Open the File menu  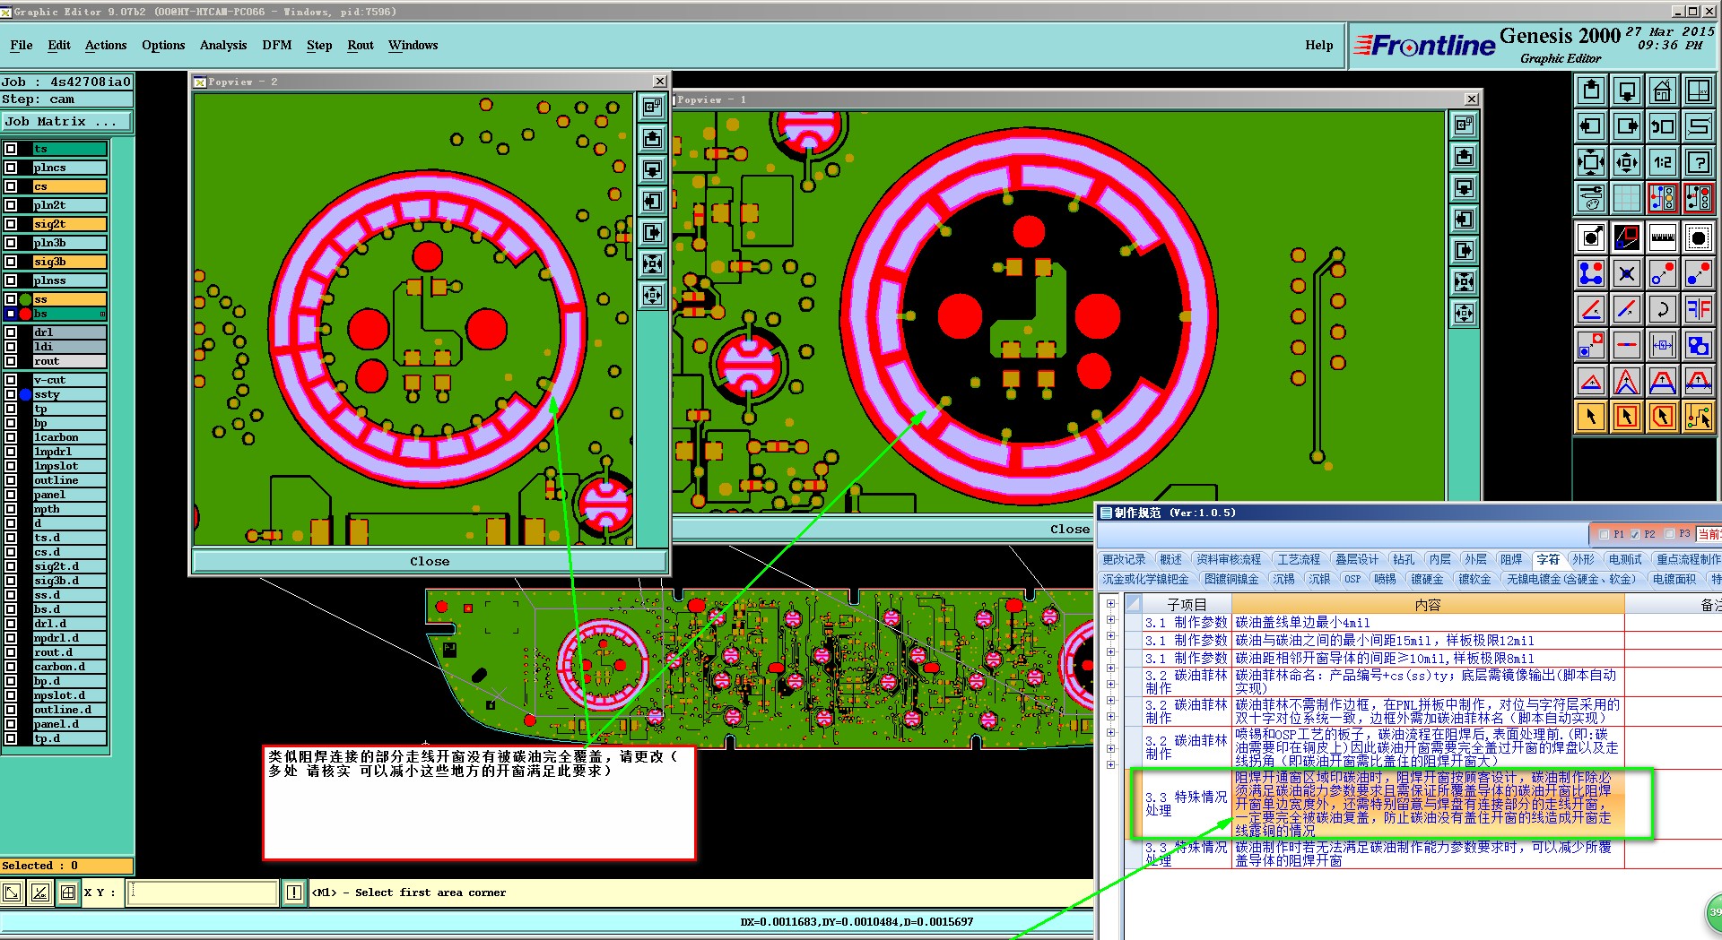point(22,45)
